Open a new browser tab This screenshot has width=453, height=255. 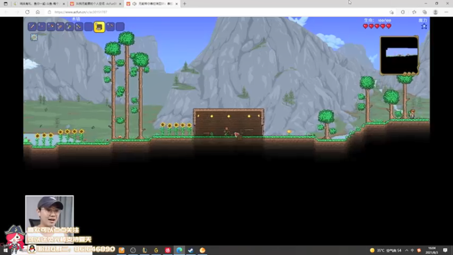(x=185, y=4)
